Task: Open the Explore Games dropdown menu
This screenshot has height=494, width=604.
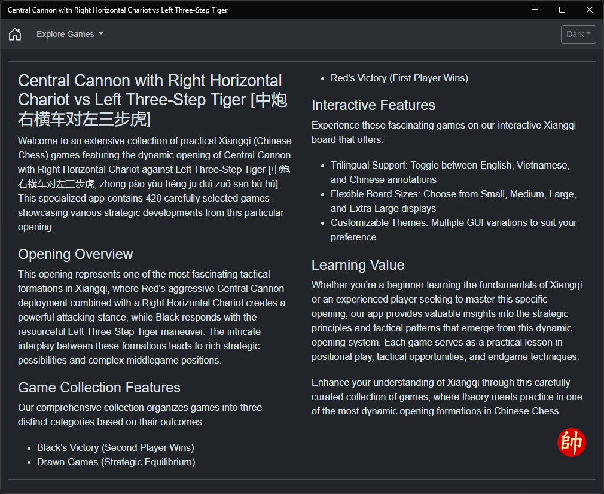Action: tap(69, 34)
